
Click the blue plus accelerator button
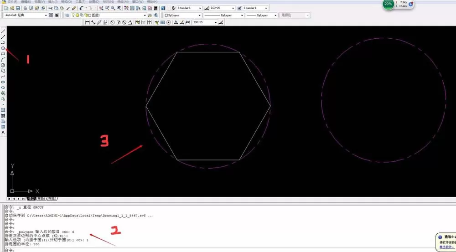point(411,4)
